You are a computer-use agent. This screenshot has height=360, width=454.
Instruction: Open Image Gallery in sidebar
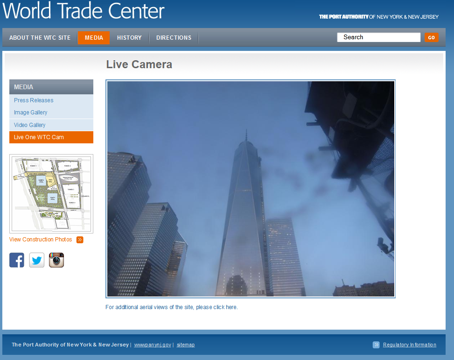(x=51, y=113)
